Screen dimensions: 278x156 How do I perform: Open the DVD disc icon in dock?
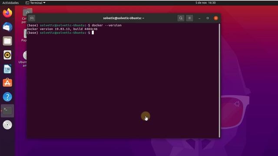[x=7, y=125]
